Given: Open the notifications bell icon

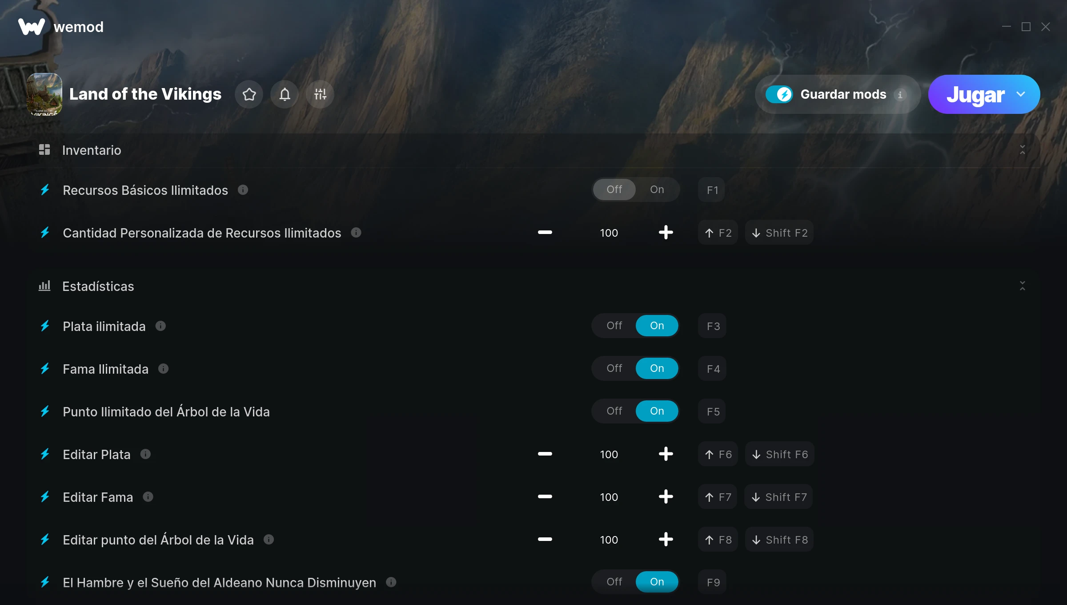Looking at the screenshot, I should pos(285,94).
